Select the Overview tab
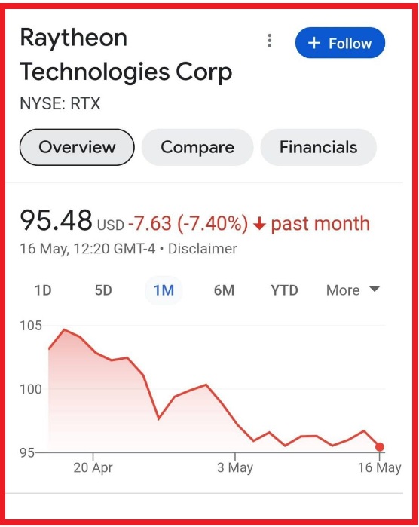 (77, 147)
